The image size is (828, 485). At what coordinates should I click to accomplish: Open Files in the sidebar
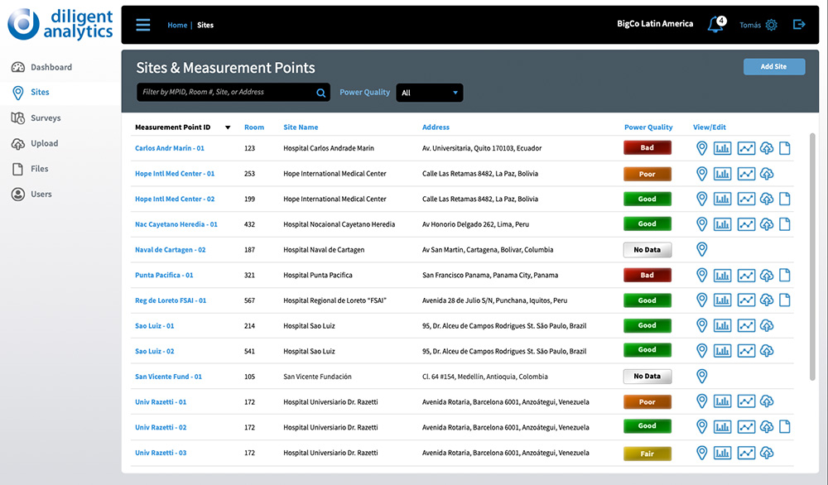39,169
